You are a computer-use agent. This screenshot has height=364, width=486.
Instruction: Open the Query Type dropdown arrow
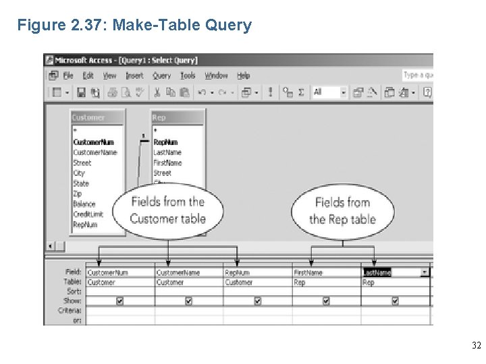coord(256,92)
